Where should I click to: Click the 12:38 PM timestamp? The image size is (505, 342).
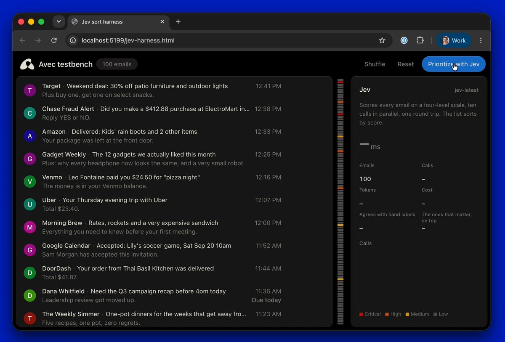[268, 109]
